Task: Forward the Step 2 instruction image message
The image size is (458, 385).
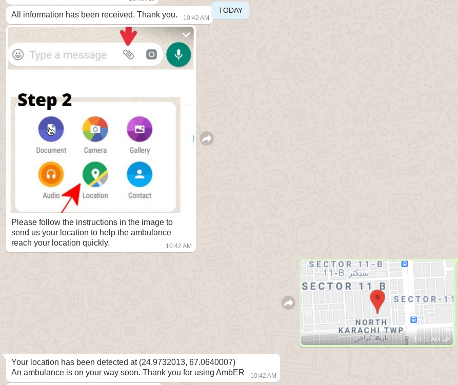Action: point(207,138)
